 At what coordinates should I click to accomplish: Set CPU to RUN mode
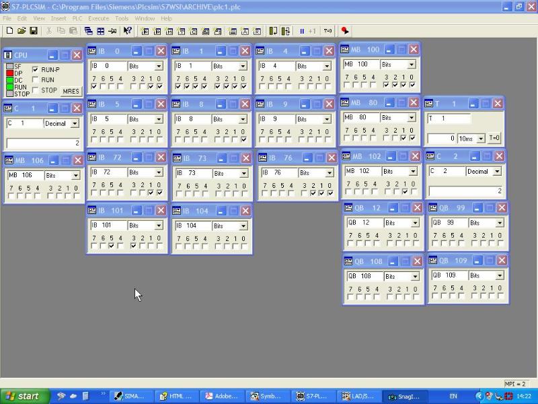(35, 79)
